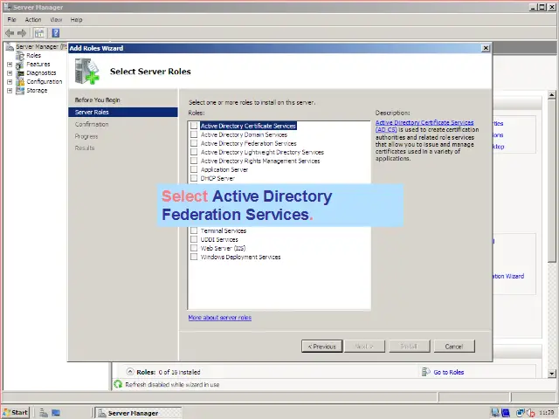559x419 pixels.
Task: Click the volume speaker tray icon
Action: (530, 413)
